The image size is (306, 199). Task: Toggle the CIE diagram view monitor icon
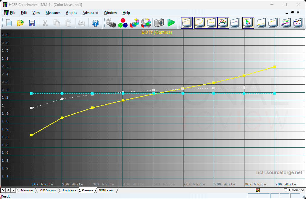tap(248, 23)
